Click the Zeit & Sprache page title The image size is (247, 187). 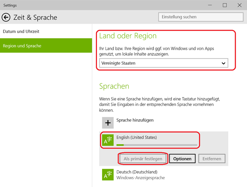pyautogui.click(x=35, y=17)
